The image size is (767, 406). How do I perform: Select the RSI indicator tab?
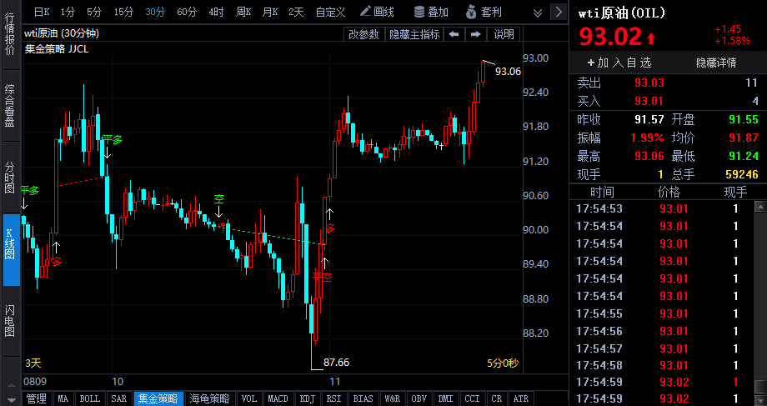(334, 398)
